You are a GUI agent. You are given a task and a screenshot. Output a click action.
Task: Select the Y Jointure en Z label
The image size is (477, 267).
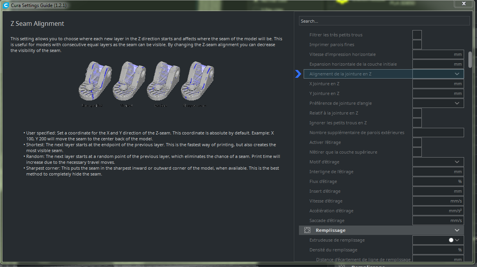pyautogui.click(x=324, y=93)
